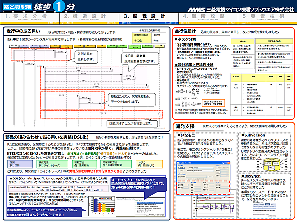Select the 3. 振舞設計 tab
The width and height of the screenshot is (297, 223).
148,17
